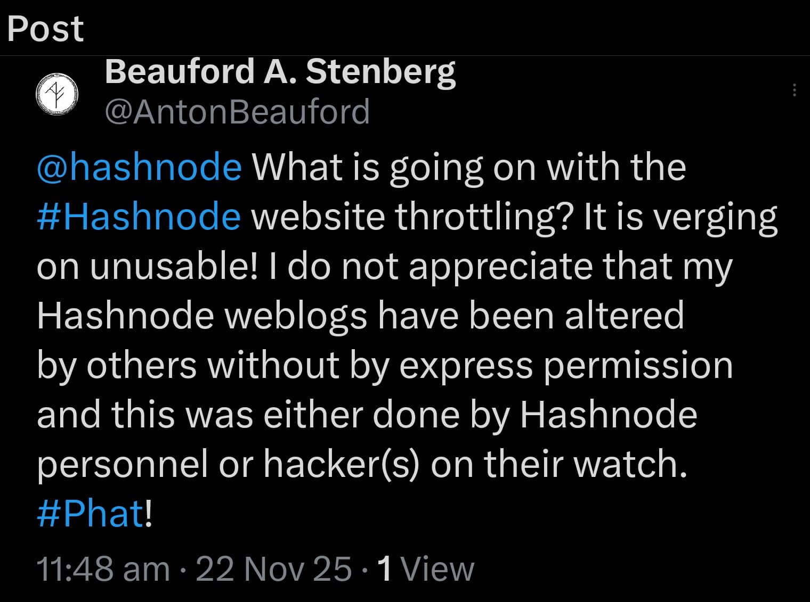The height and width of the screenshot is (602, 810).
Task: Click the 11:48 am timestamp
Action: (x=103, y=569)
